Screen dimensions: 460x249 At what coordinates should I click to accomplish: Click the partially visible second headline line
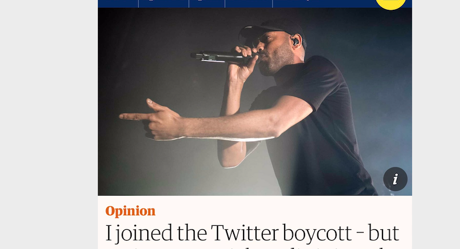tap(252, 246)
